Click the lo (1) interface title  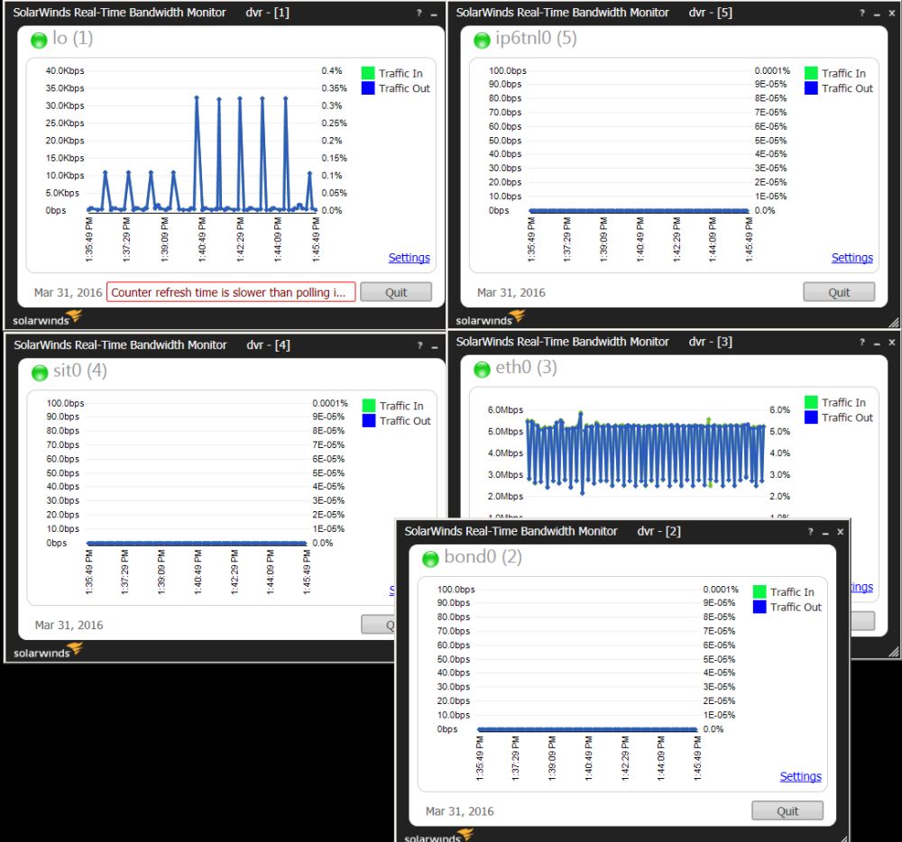72,39
